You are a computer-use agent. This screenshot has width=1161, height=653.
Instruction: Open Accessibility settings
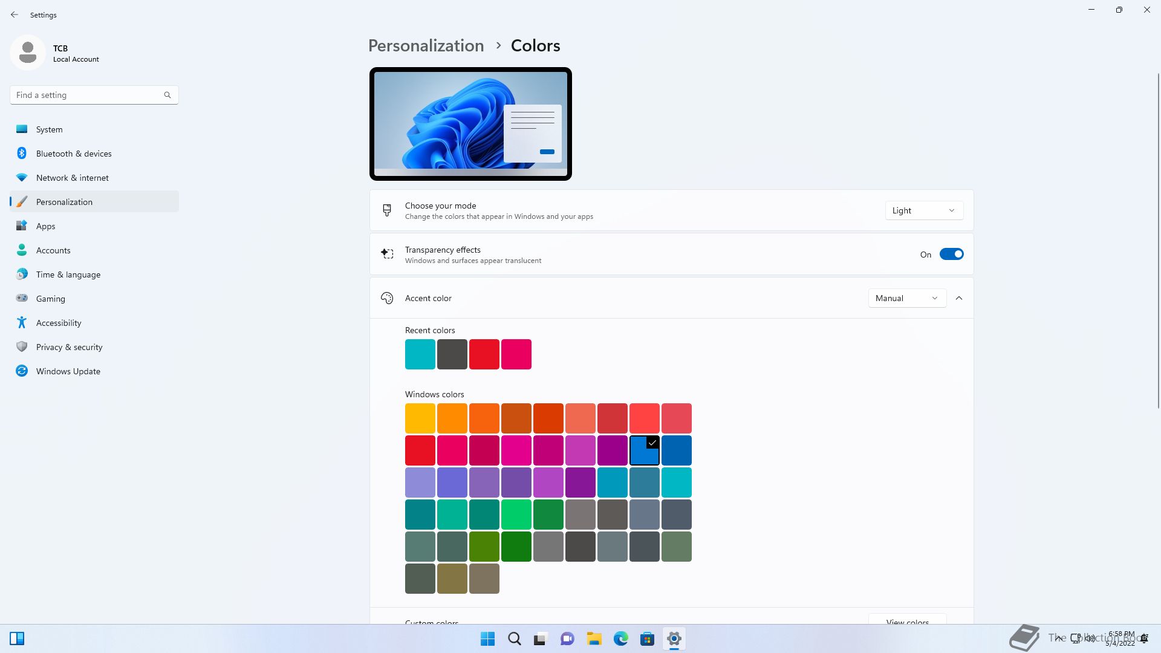point(94,323)
